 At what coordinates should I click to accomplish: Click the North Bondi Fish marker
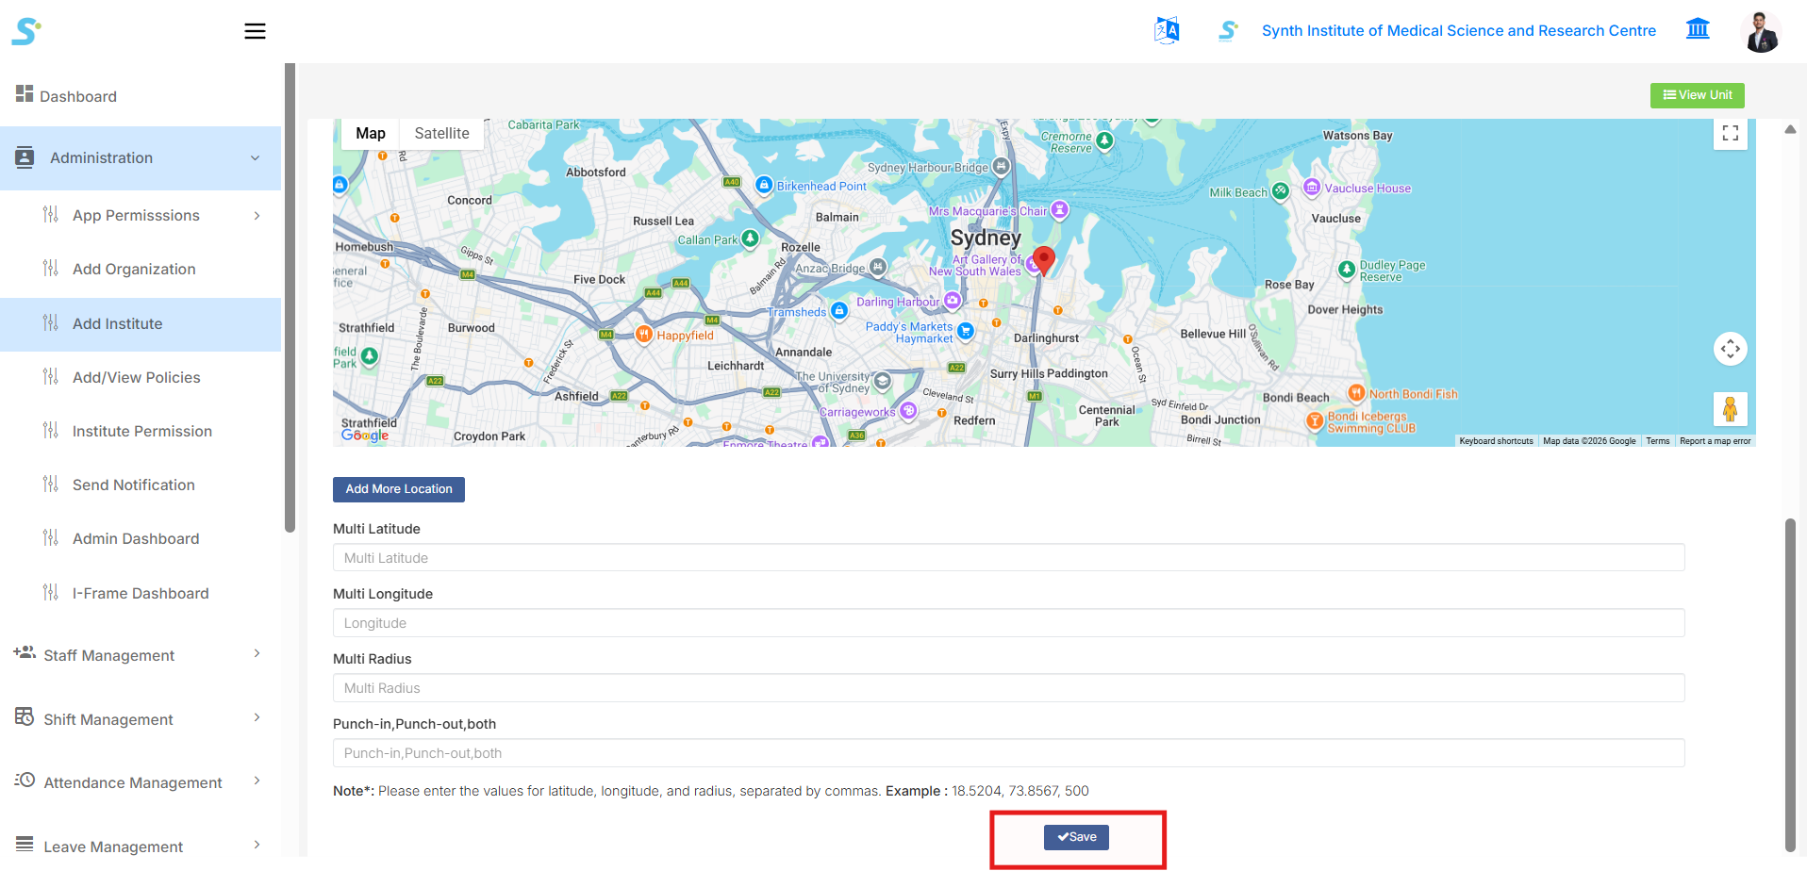1356,393
